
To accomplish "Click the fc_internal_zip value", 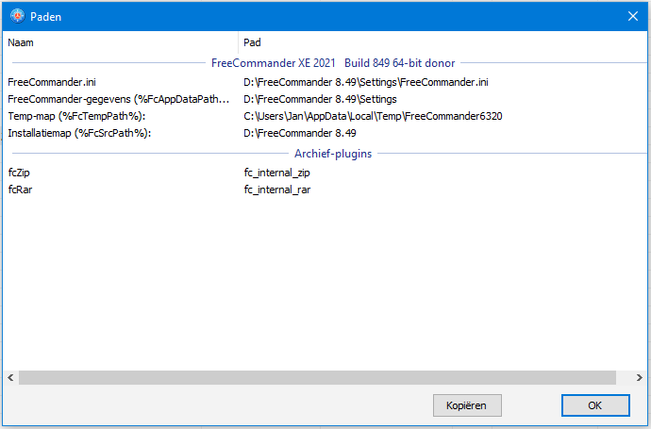I will point(277,173).
